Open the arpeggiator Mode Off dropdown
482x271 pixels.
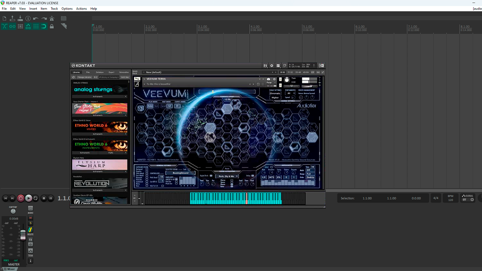tap(311, 170)
